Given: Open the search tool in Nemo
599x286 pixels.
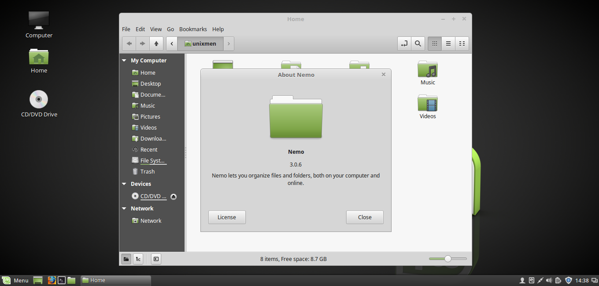Looking at the screenshot, I should coord(418,43).
